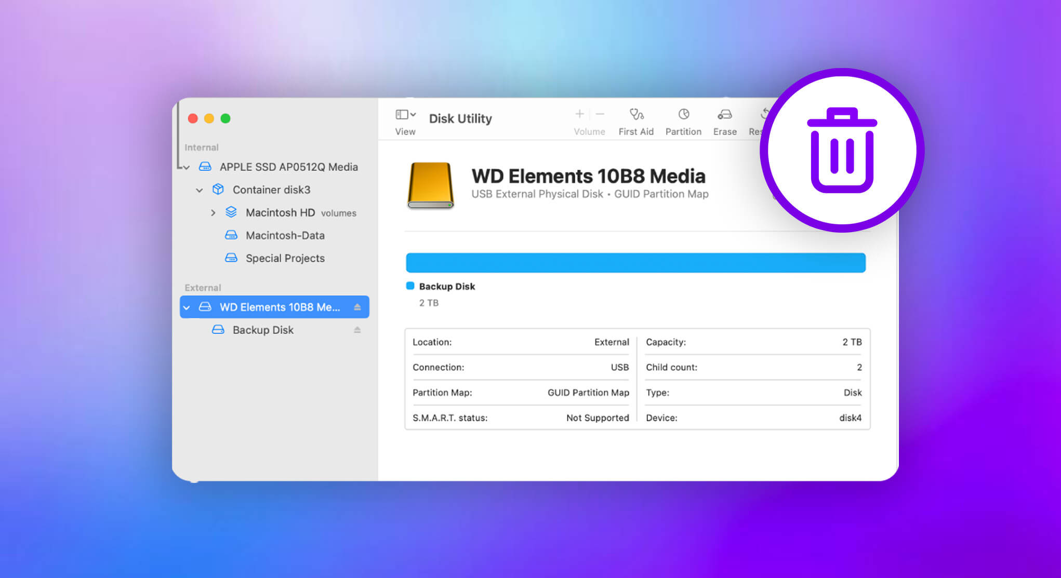Click the Erase label in toolbar

pos(725,131)
